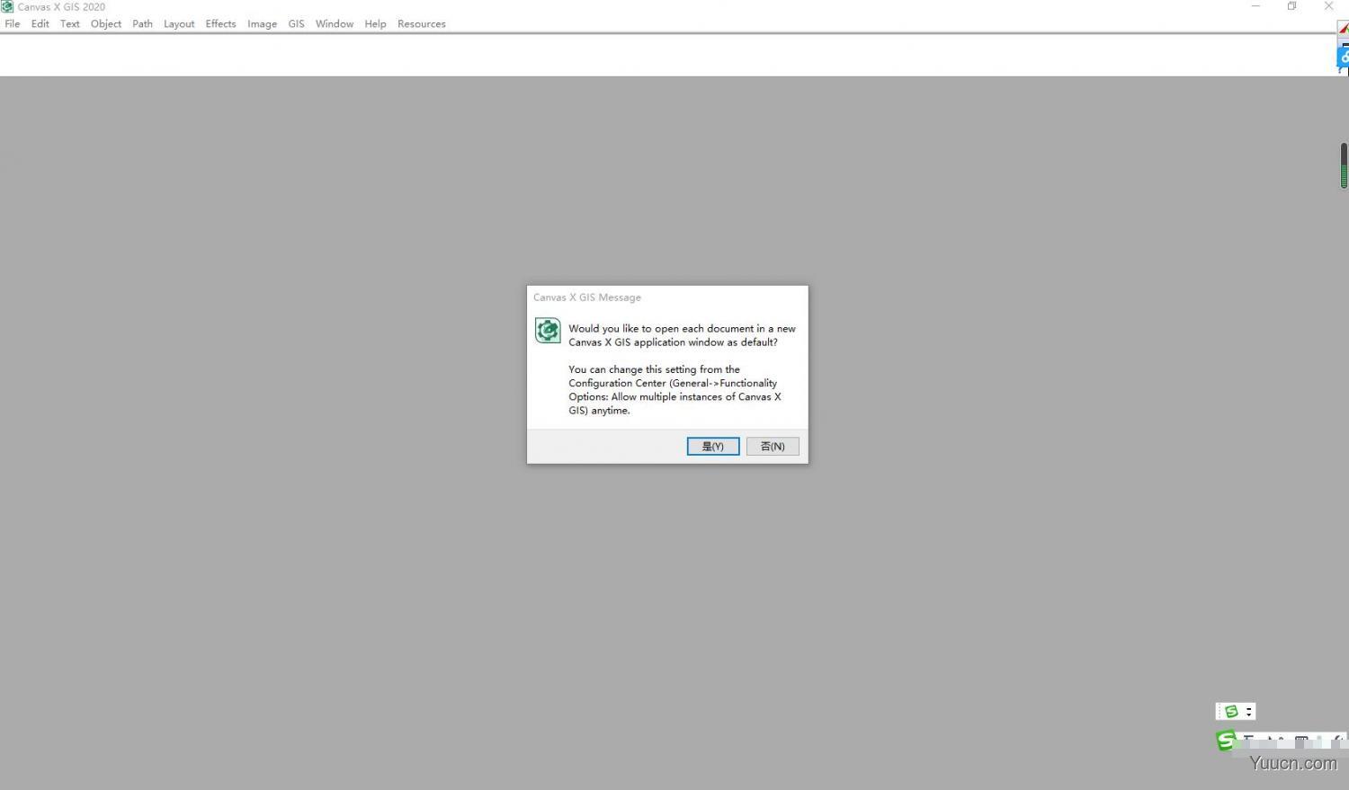Open the Layout menu
This screenshot has width=1349, height=790.
pos(179,23)
